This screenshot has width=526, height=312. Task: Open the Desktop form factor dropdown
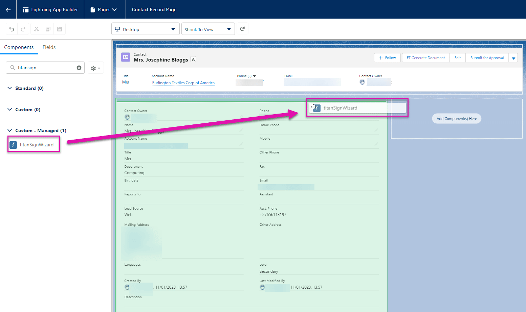tap(145, 29)
